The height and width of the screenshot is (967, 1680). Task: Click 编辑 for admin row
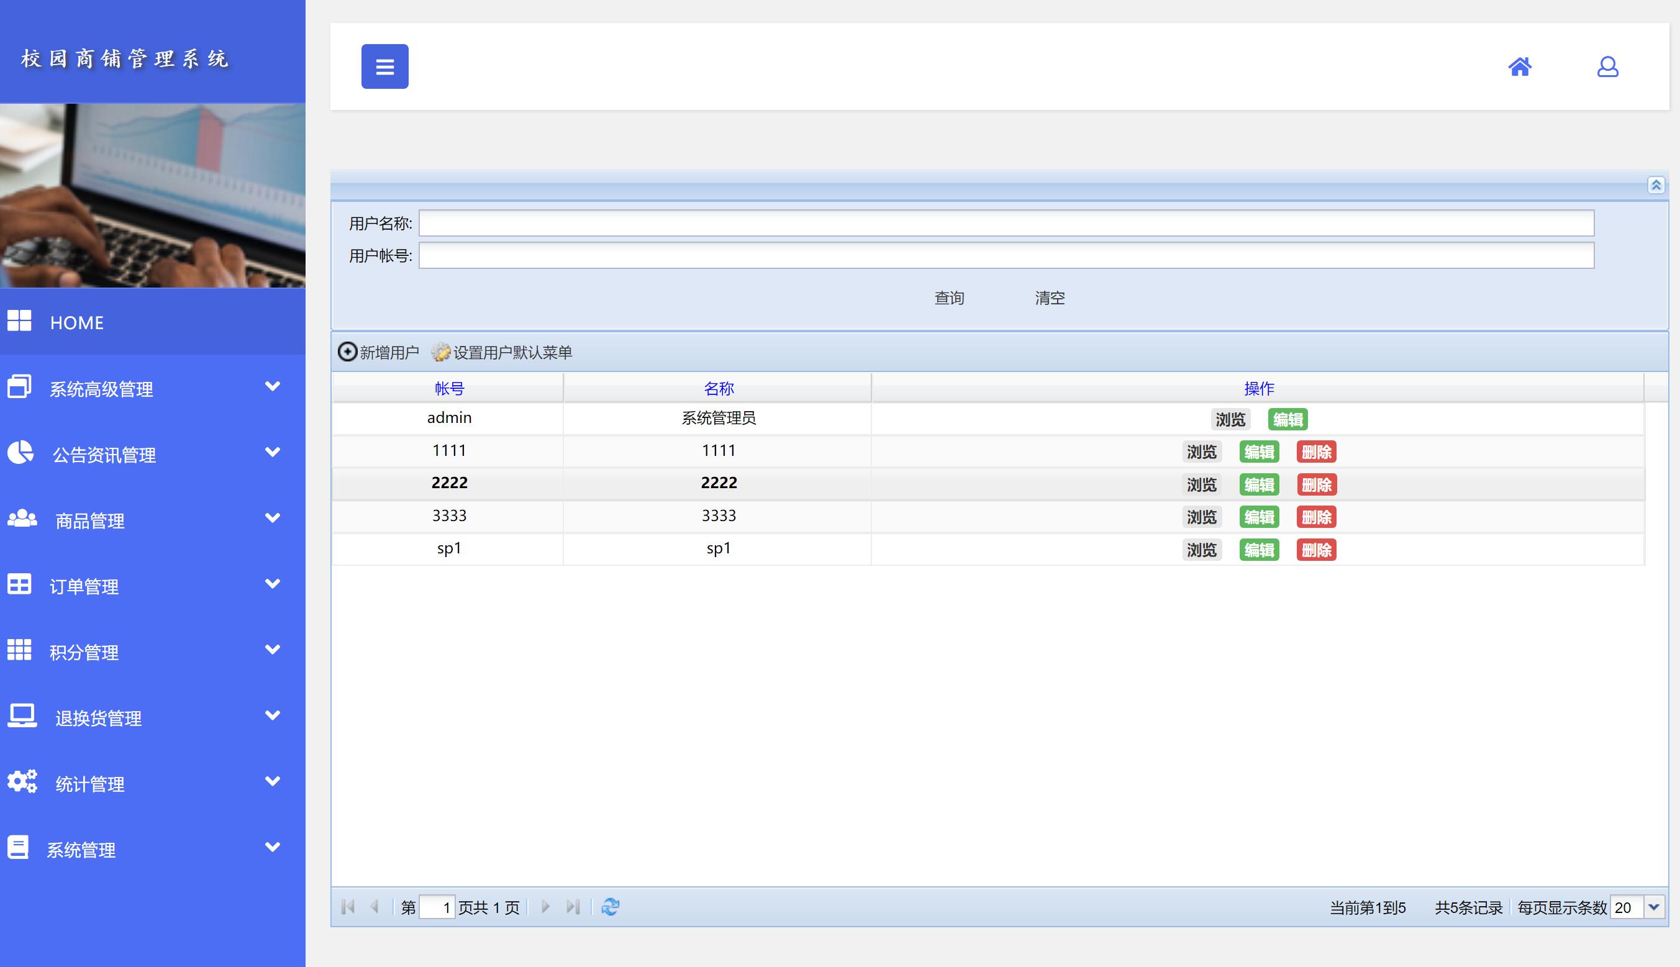1287,419
